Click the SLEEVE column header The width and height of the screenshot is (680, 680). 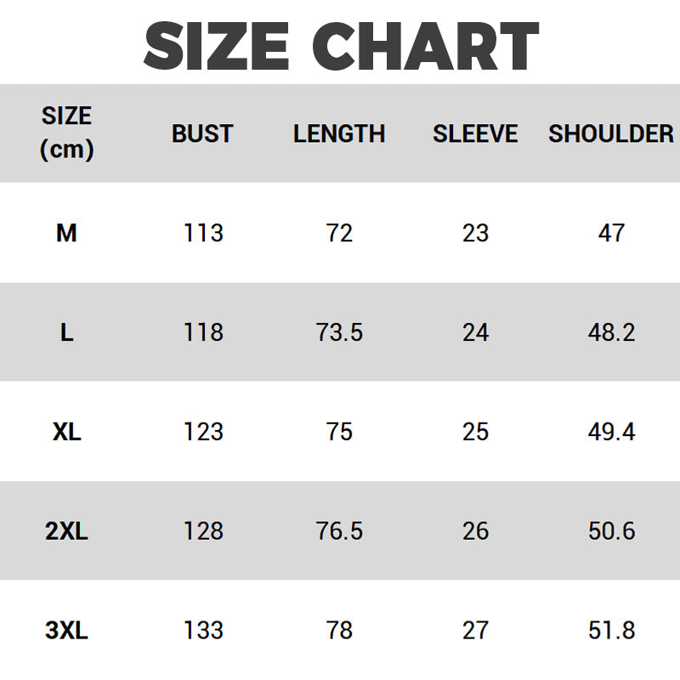(x=475, y=133)
